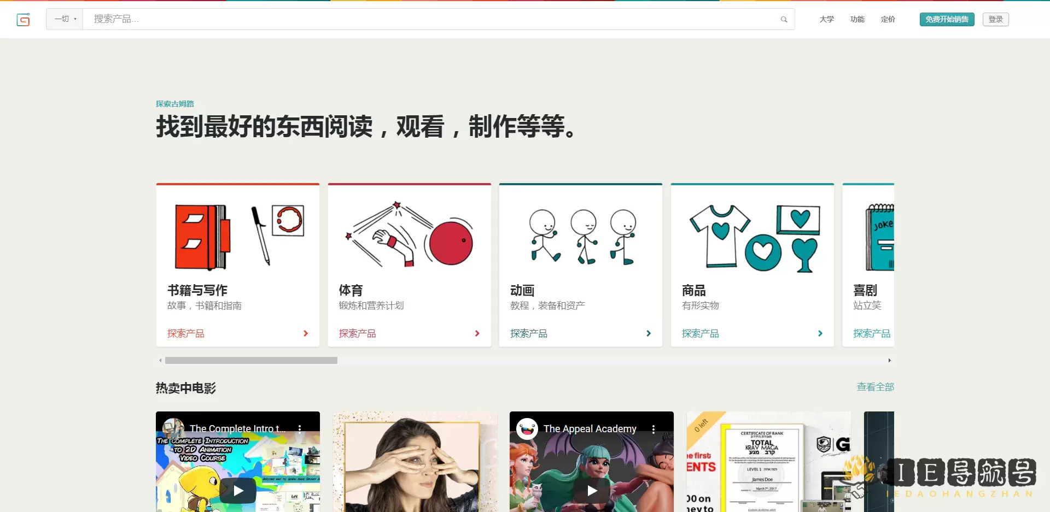Open 查看全部 for 热卖中电影
Image resolution: width=1050 pixels, height=512 pixels.
tap(875, 387)
